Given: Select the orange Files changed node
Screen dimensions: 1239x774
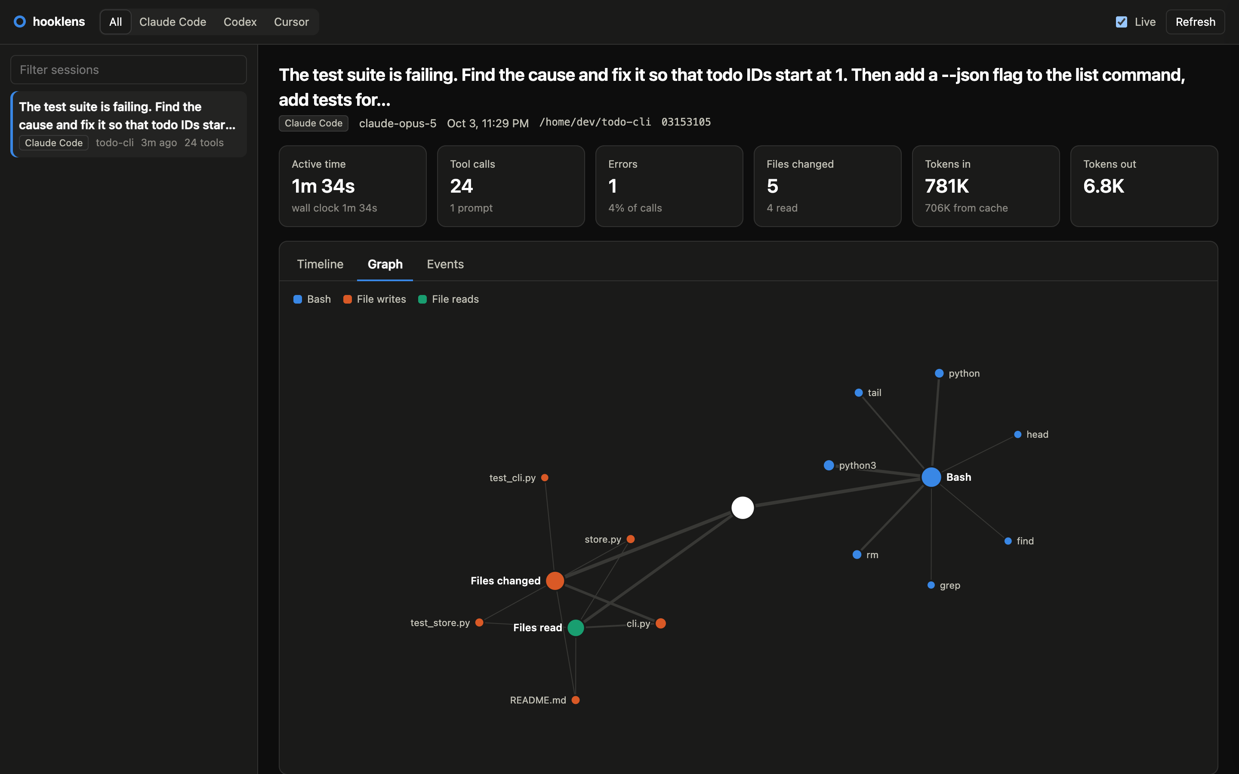Looking at the screenshot, I should (555, 580).
